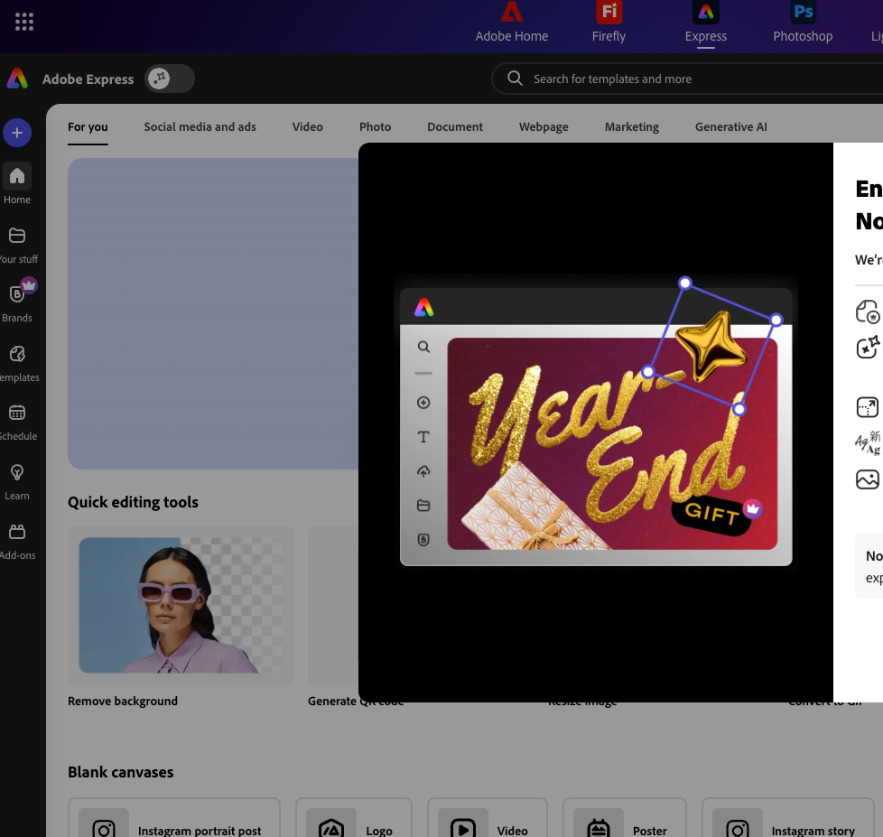Open the Video tab
This screenshot has width=883, height=837.
[x=307, y=126]
